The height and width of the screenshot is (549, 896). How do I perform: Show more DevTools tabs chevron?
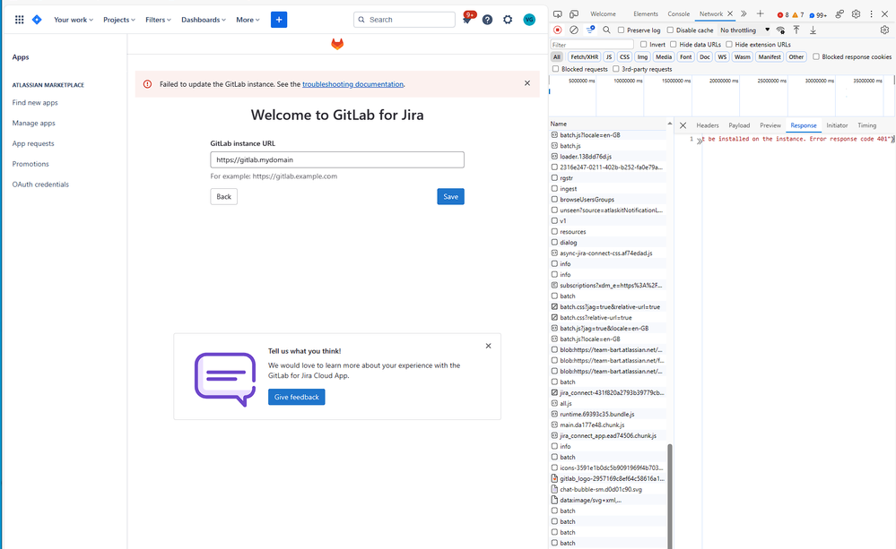(x=744, y=13)
